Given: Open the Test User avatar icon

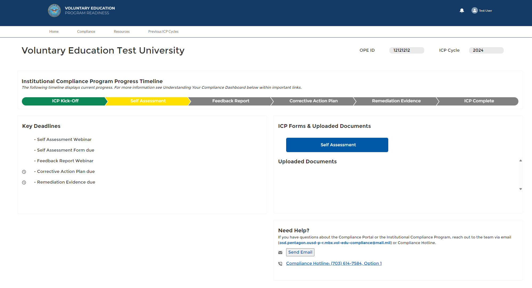Looking at the screenshot, I should pyautogui.click(x=474, y=10).
